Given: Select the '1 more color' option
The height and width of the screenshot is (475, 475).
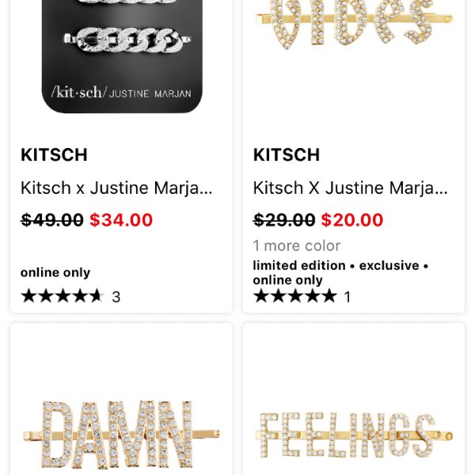Looking at the screenshot, I should click(297, 245).
